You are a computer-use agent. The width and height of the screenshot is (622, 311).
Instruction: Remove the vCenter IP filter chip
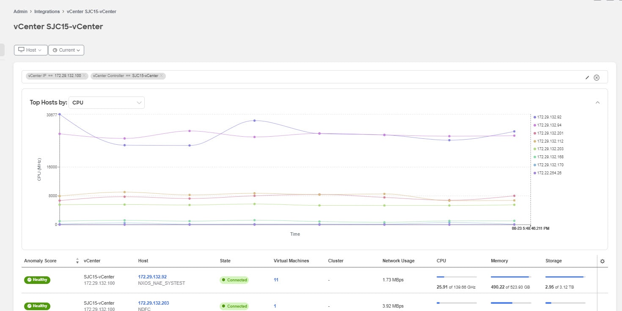(x=84, y=76)
